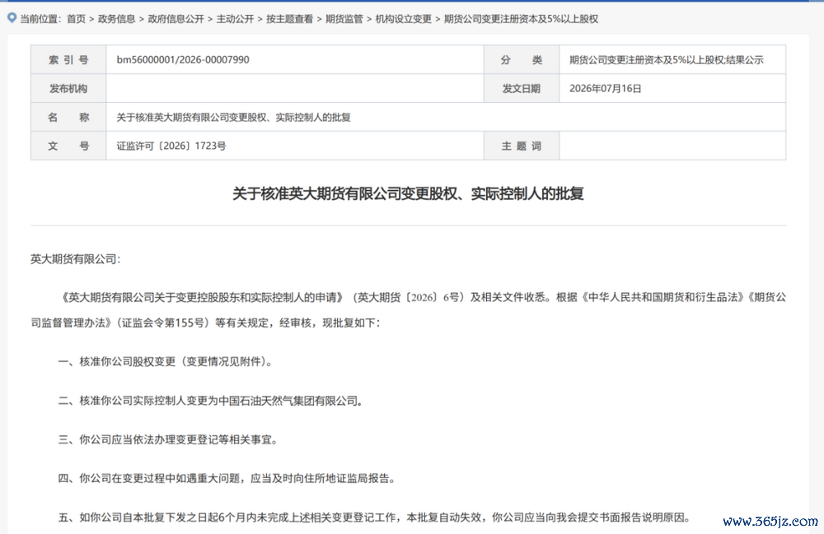
Task: Click the location pin icon in breadcrumb
Action: click(x=12, y=18)
